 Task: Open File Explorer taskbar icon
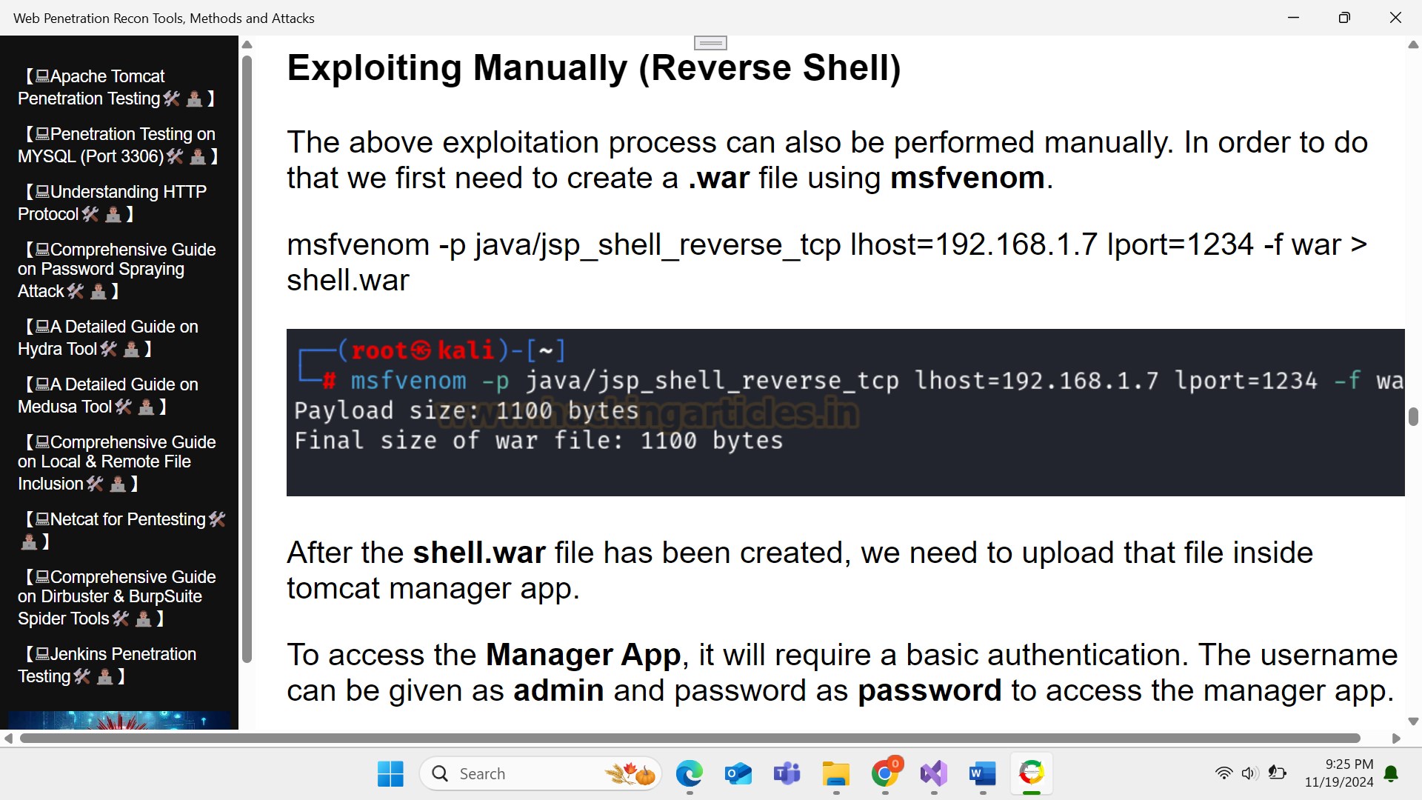click(x=835, y=774)
